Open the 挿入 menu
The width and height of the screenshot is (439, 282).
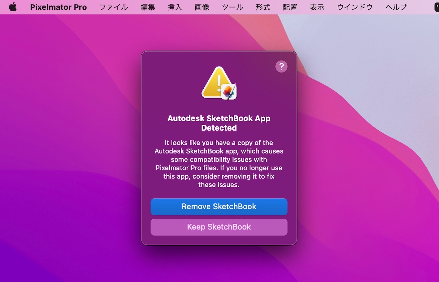[x=175, y=7]
